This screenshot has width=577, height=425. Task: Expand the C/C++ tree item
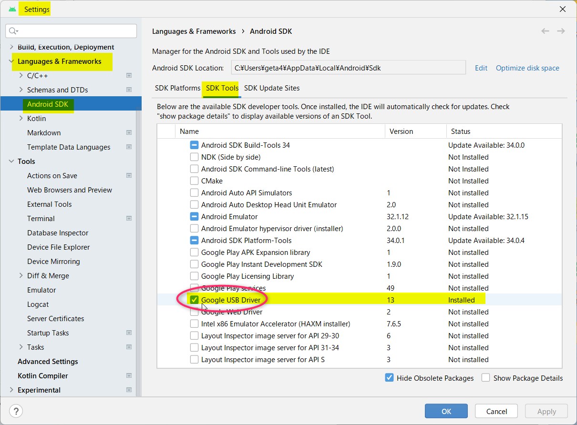[21, 75]
